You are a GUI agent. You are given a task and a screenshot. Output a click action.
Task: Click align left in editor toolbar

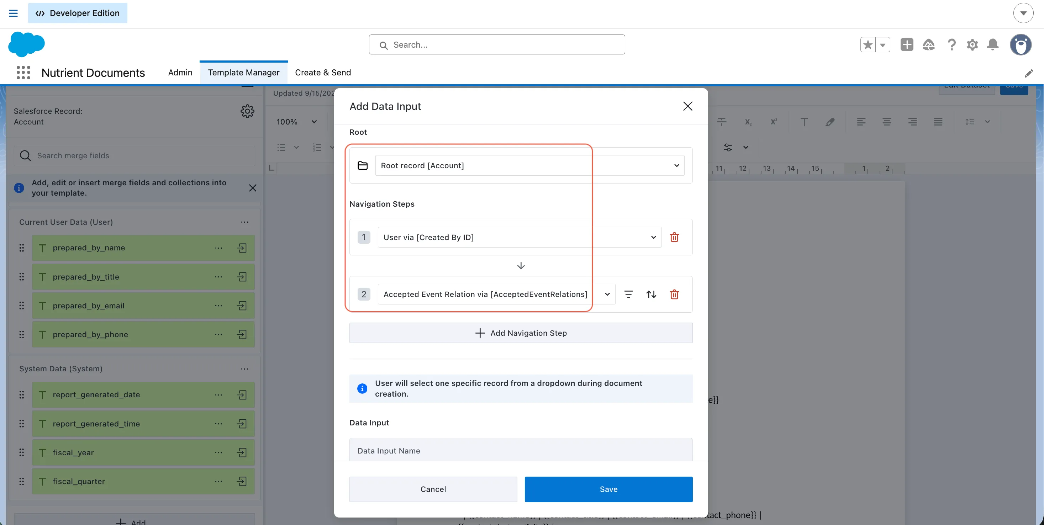[x=861, y=122]
